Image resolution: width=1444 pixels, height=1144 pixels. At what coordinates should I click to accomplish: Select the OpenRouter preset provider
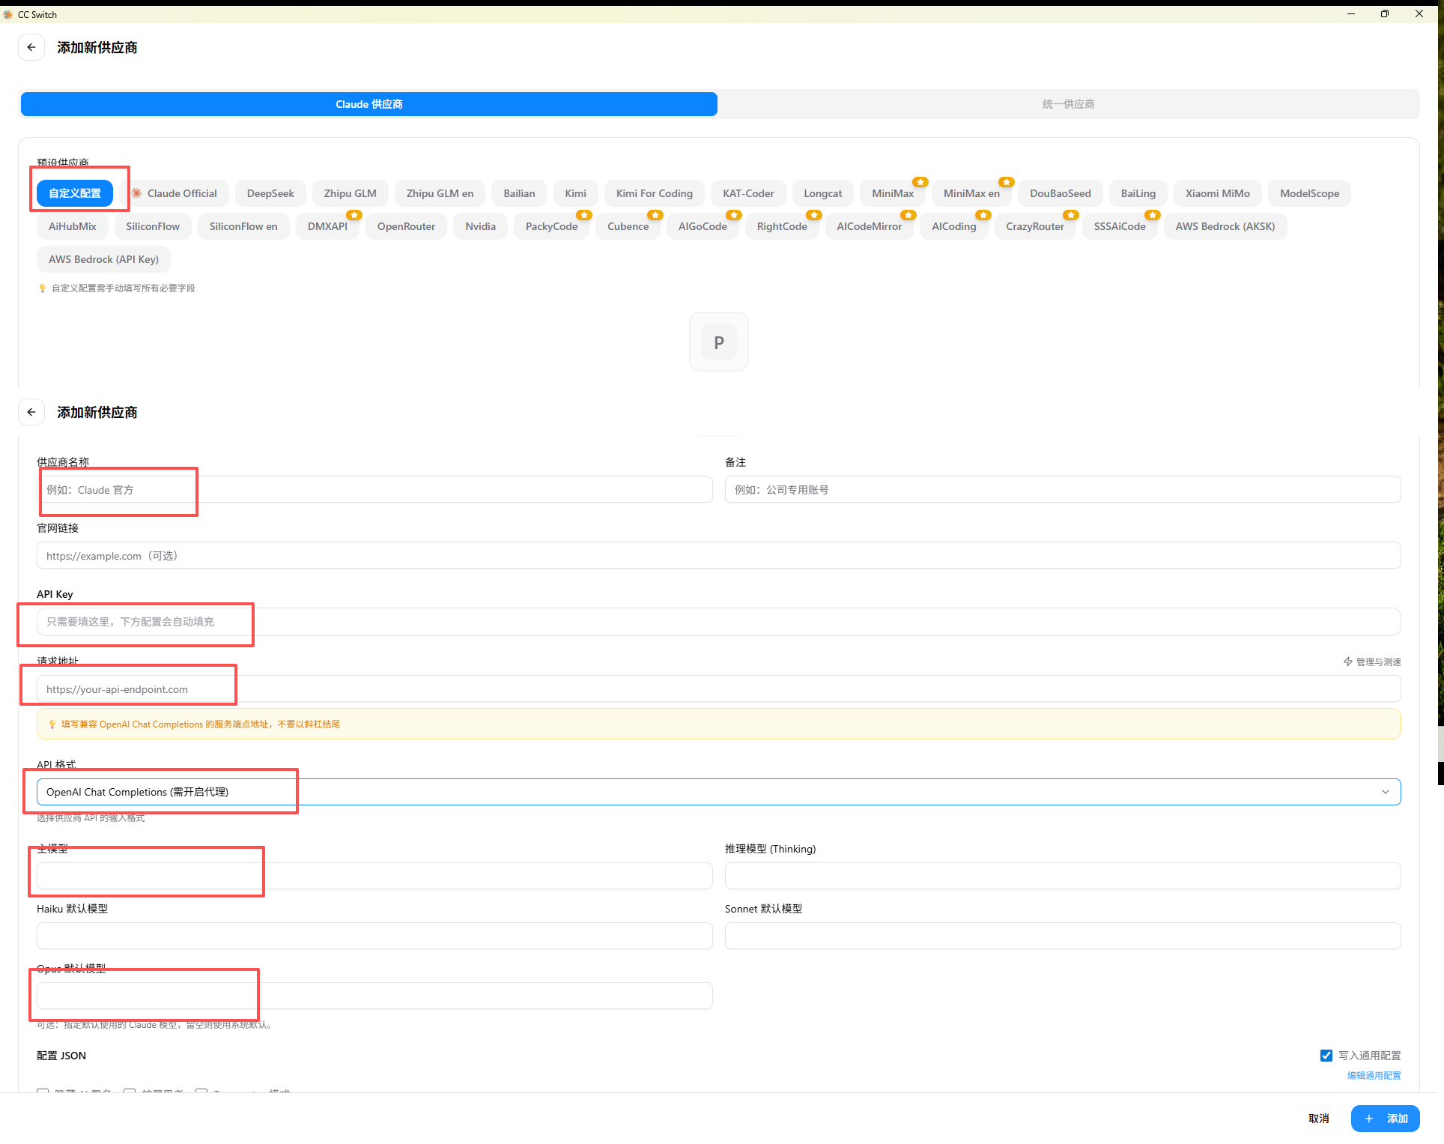tap(406, 226)
